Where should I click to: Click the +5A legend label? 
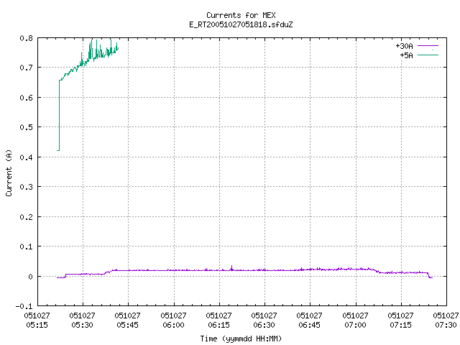click(406, 55)
